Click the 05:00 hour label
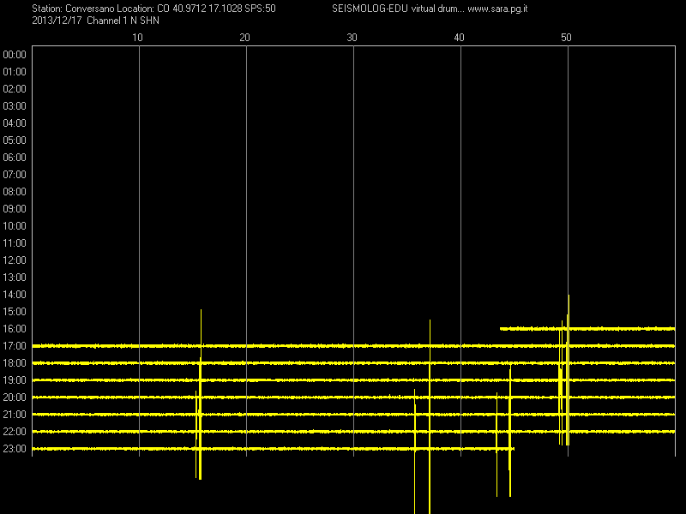Viewport: 686px width, 514px height. point(15,140)
